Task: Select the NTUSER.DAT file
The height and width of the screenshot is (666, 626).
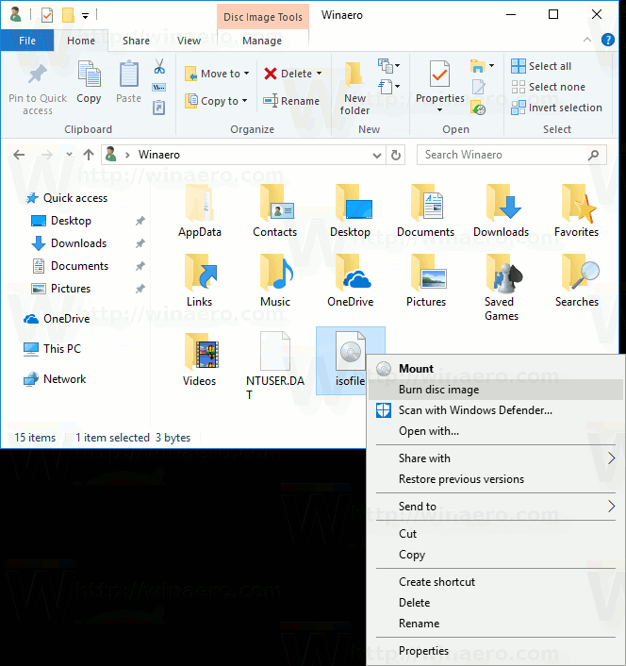Action: [275, 366]
